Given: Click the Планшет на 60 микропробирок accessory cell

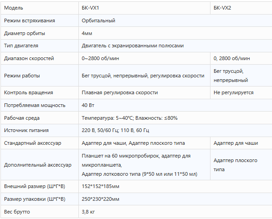Looking at the screenshot, I should click(144, 164).
